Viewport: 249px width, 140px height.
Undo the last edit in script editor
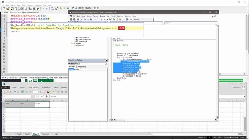tap(43, 9)
